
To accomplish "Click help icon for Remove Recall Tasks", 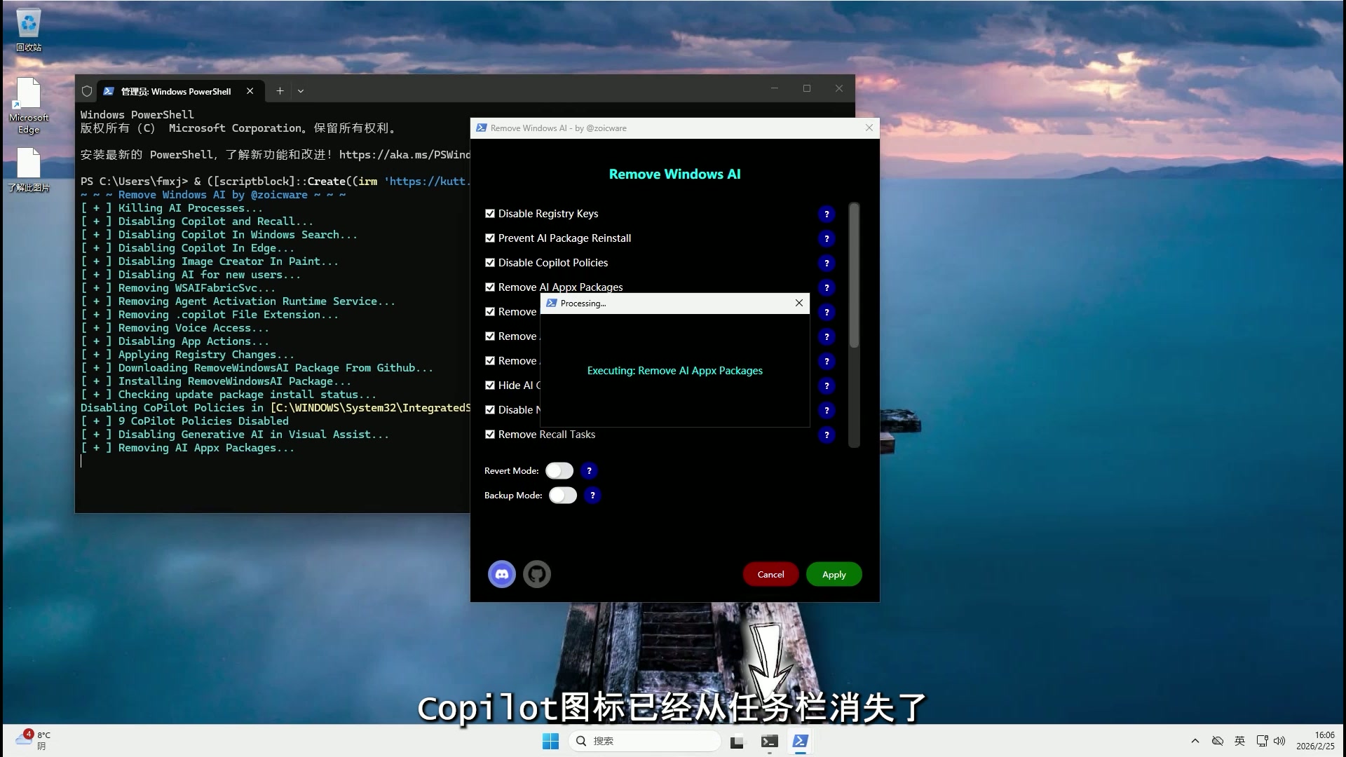I will tap(827, 435).
